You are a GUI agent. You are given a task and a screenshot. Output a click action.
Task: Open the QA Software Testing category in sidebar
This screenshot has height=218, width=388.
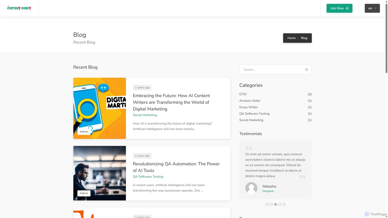tap(254, 114)
